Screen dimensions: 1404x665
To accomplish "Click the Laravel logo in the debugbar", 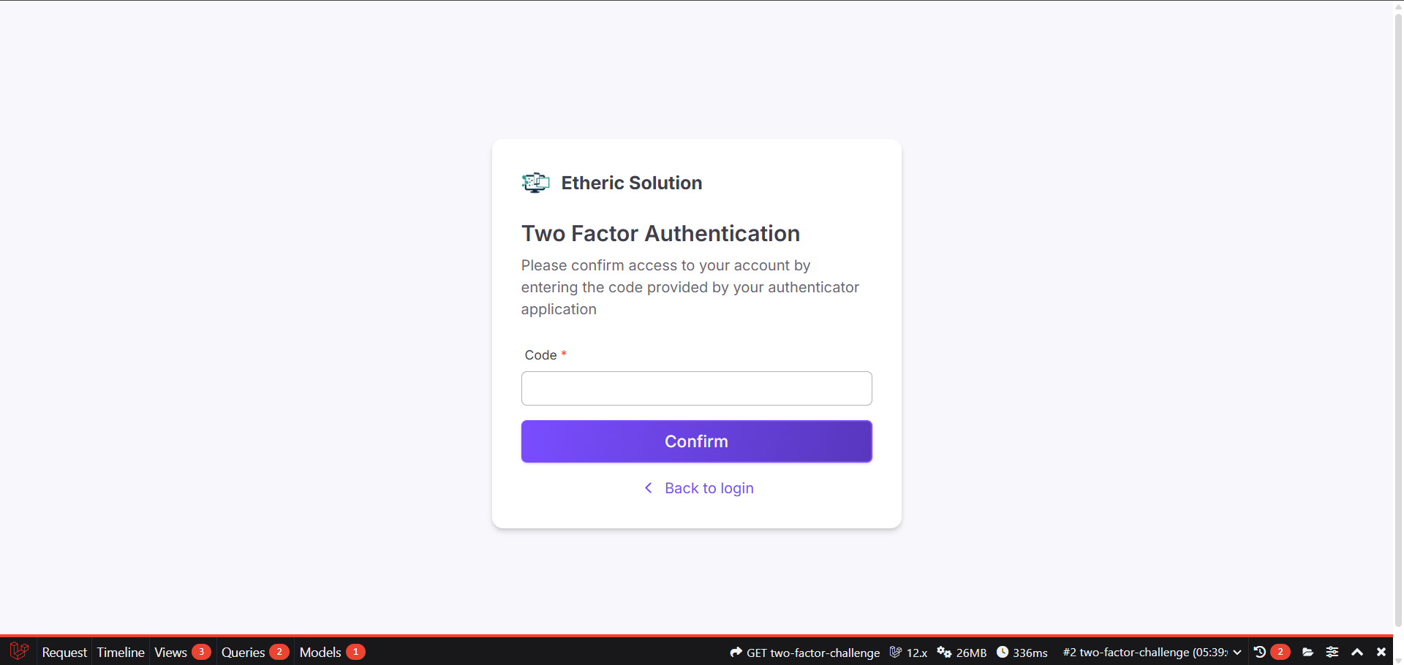I will click(x=18, y=652).
